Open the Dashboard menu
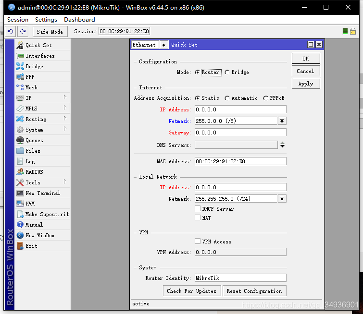The width and height of the screenshot is (363, 314). click(79, 20)
